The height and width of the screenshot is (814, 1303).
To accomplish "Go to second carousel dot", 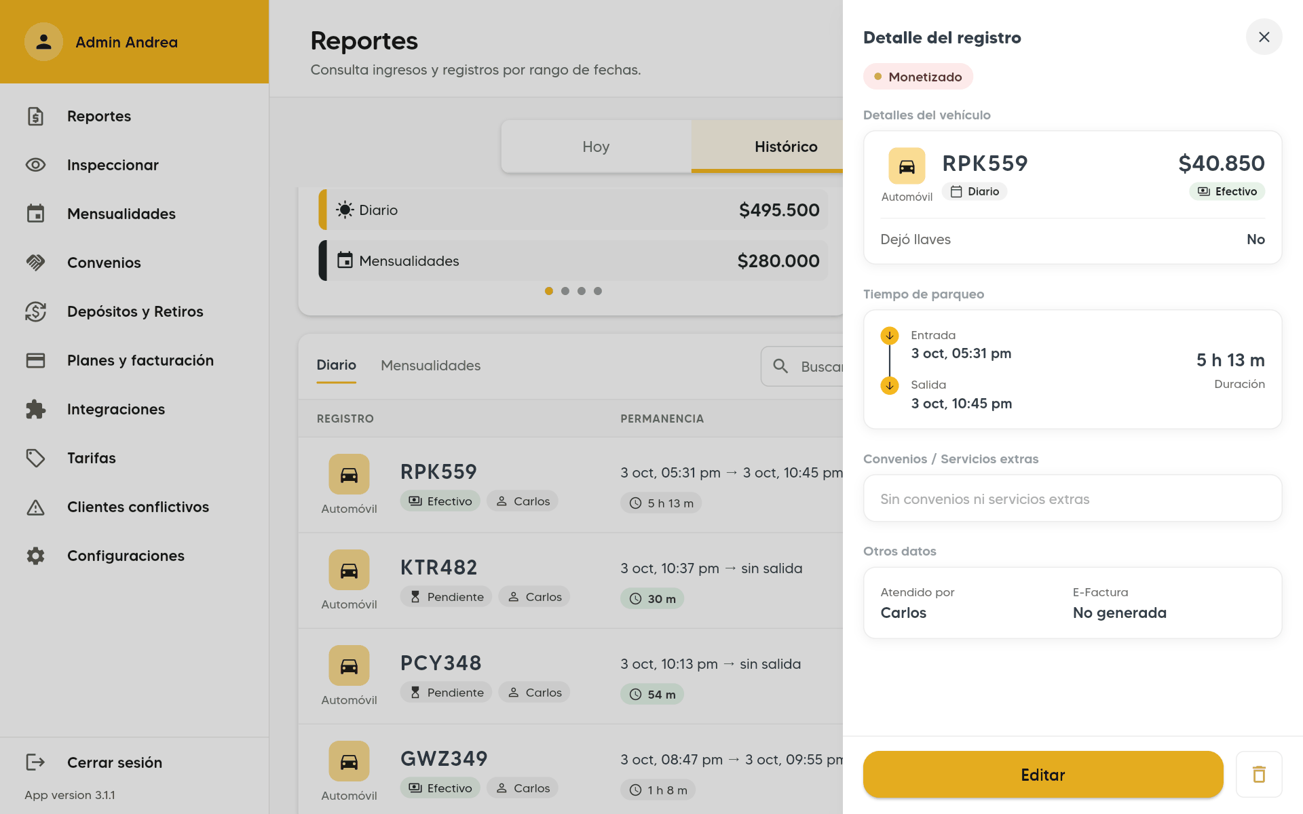I will [x=565, y=291].
